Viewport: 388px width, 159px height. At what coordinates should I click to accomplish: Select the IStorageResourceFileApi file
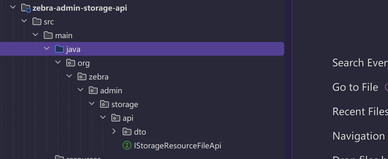pos(177,146)
